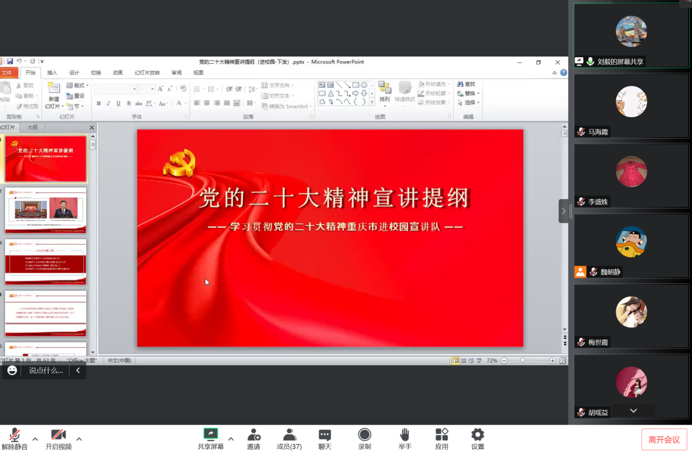The image size is (692, 453).
Task: Click the Undo icon in quick access toolbar
Action: coord(19,62)
